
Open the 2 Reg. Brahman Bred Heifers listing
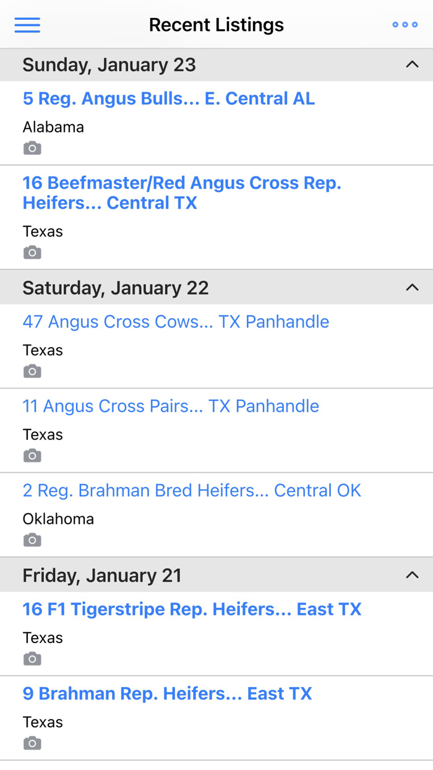click(192, 490)
